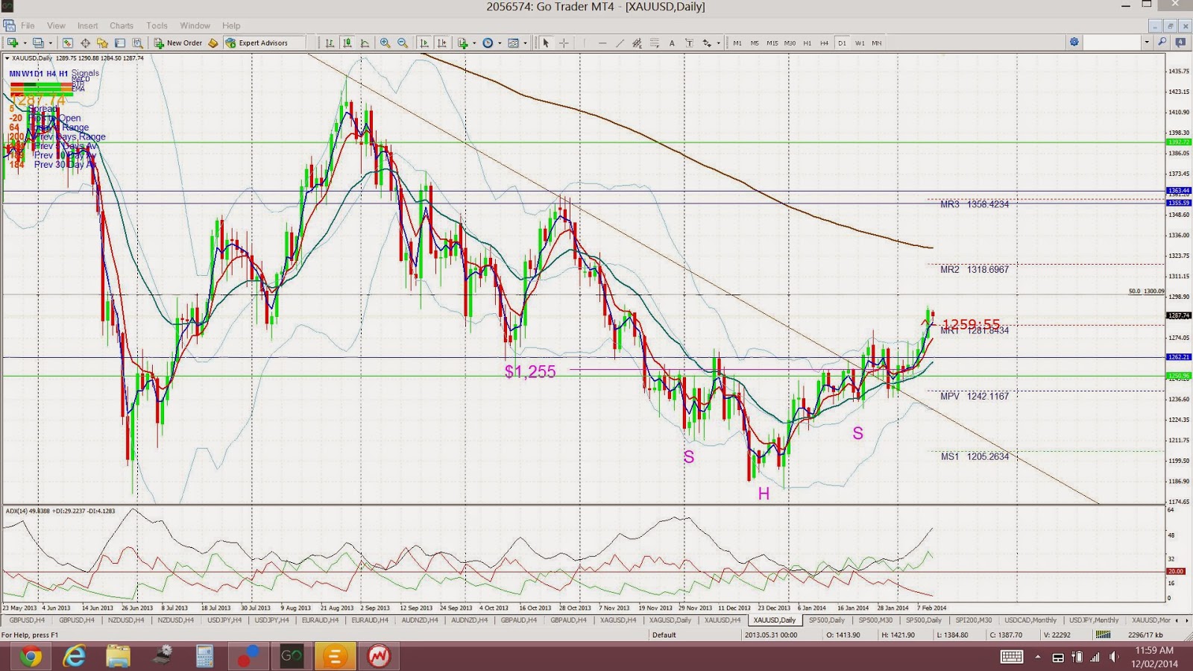This screenshot has height=671, width=1193.
Task: Expand the search box dropdown arrow
Action: pos(1147,42)
